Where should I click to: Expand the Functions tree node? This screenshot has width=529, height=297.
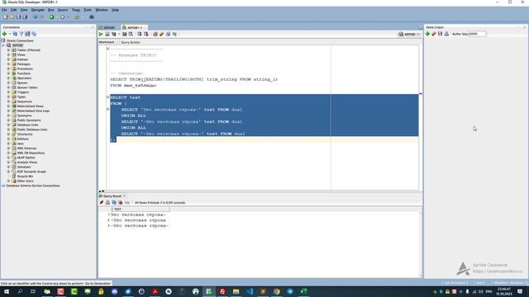pyautogui.click(x=8, y=73)
